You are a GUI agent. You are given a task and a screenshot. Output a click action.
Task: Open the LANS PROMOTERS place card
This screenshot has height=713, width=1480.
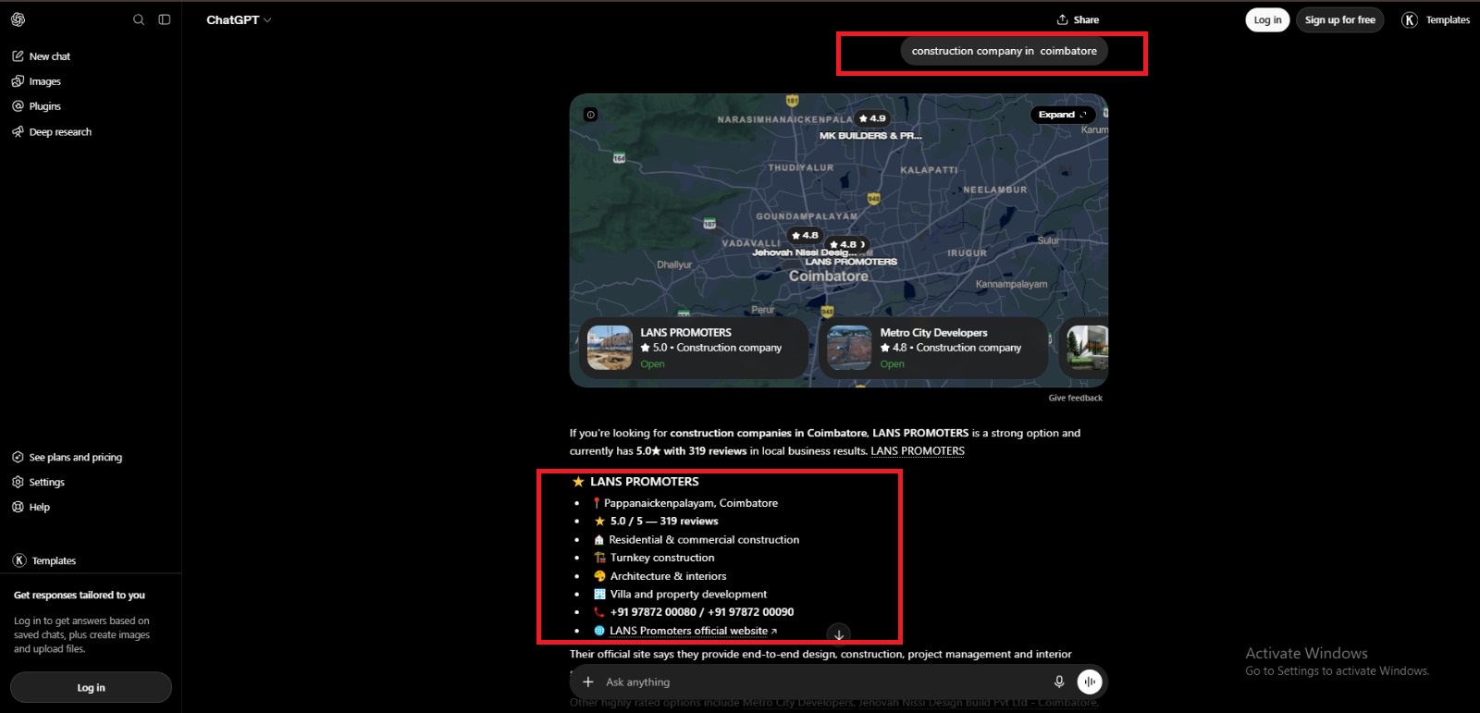coord(694,348)
